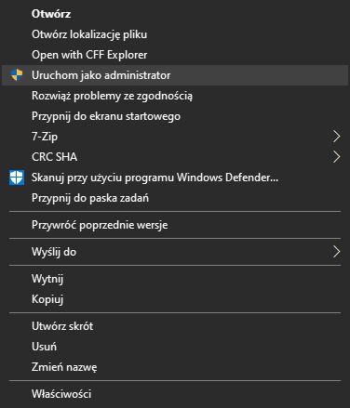Screen dimensions: 350x408
Task: Click the UAC shield icon
Action: click(x=17, y=75)
